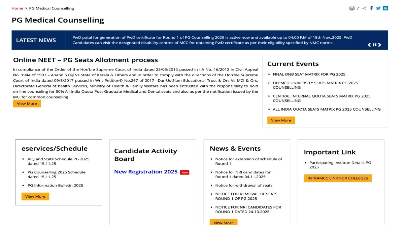Click the share icon

tap(364, 8)
